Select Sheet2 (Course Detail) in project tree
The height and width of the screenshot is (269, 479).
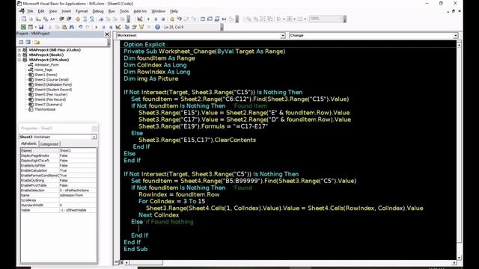(x=52, y=80)
